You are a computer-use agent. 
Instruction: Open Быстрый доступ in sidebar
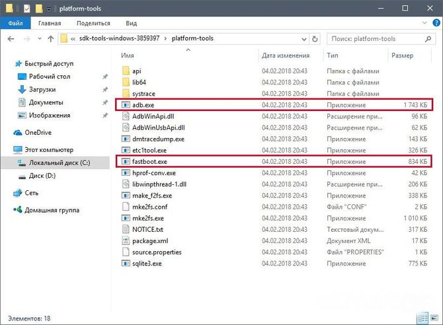click(49, 63)
